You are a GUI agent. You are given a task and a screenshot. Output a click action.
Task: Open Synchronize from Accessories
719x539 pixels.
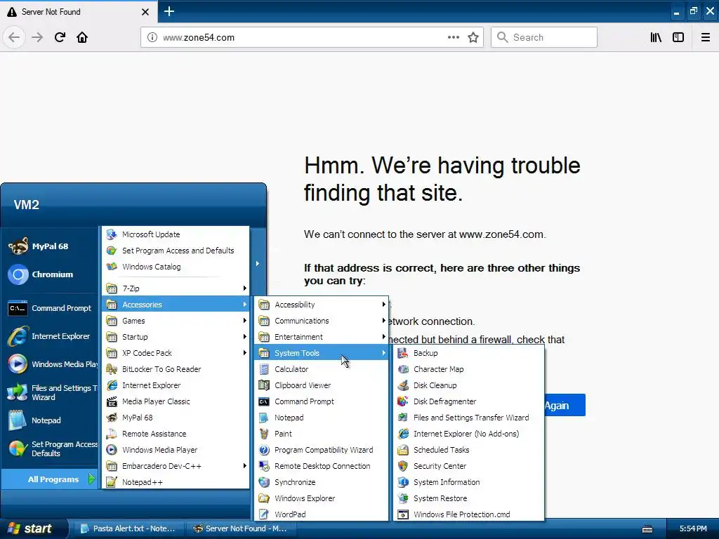(322, 481)
